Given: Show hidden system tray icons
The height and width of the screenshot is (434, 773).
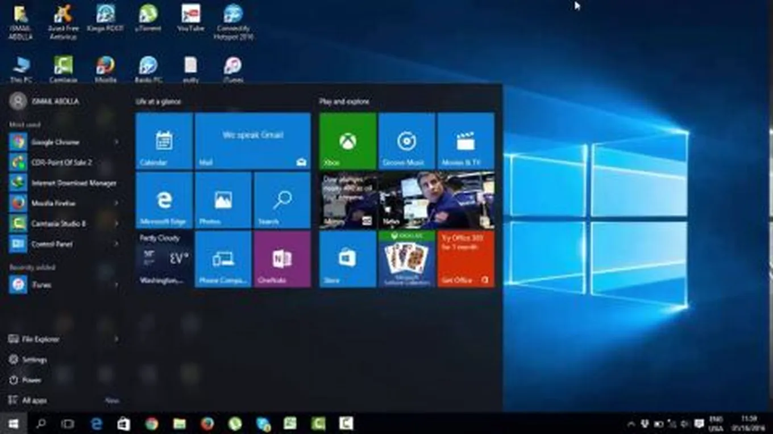Looking at the screenshot, I should click(x=631, y=424).
